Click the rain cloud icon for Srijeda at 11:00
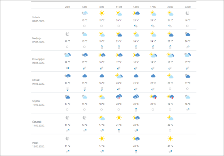Image resolution: width=224 pixels, height=156 pixels. 119,97
